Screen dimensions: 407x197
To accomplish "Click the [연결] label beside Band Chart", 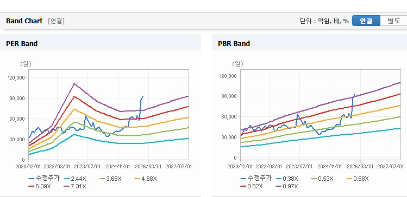I will click(56, 21).
